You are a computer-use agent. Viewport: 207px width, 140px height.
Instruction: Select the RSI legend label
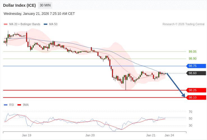pos(12,105)
